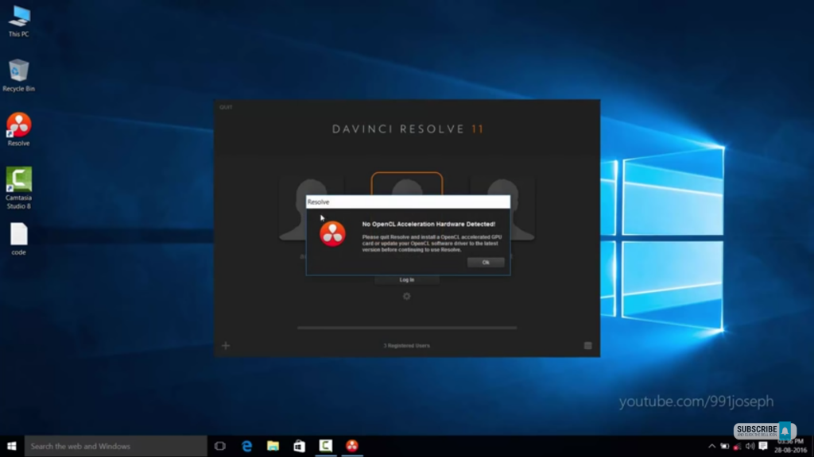Select the Camtasia Studio 8 shortcut
Image resolution: width=814 pixels, height=457 pixels.
19,187
